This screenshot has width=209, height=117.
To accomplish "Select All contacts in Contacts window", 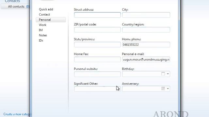I will pyautogui.click(x=15, y=6).
